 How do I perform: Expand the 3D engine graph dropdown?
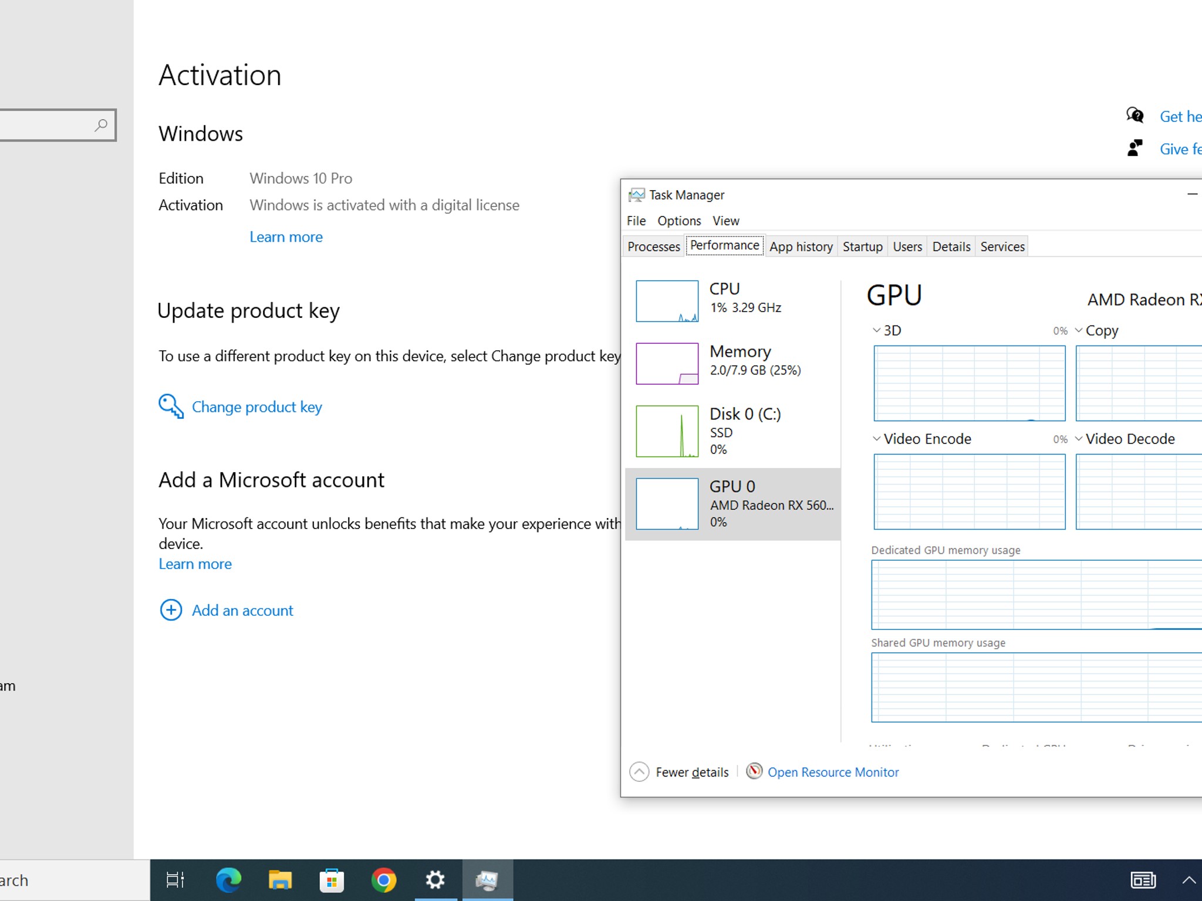point(876,330)
